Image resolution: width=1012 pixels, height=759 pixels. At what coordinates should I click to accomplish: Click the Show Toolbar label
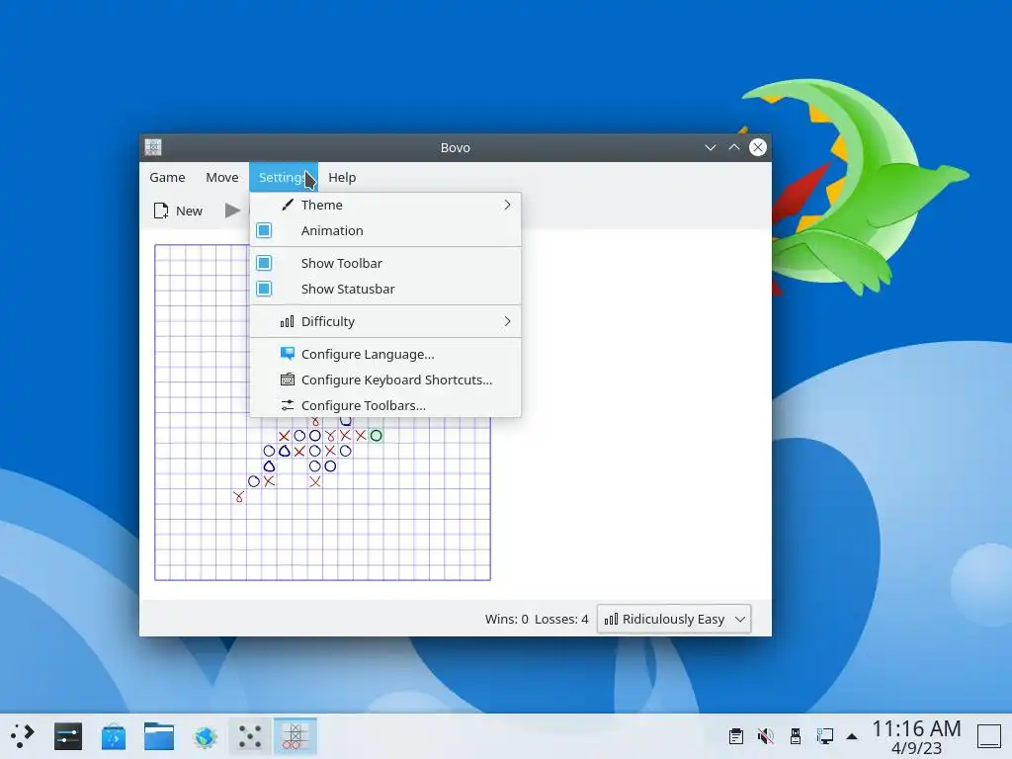click(x=341, y=263)
